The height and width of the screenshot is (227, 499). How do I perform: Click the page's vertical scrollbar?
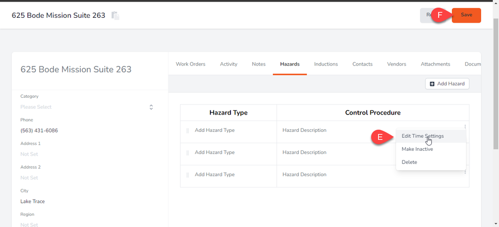click(495, 81)
